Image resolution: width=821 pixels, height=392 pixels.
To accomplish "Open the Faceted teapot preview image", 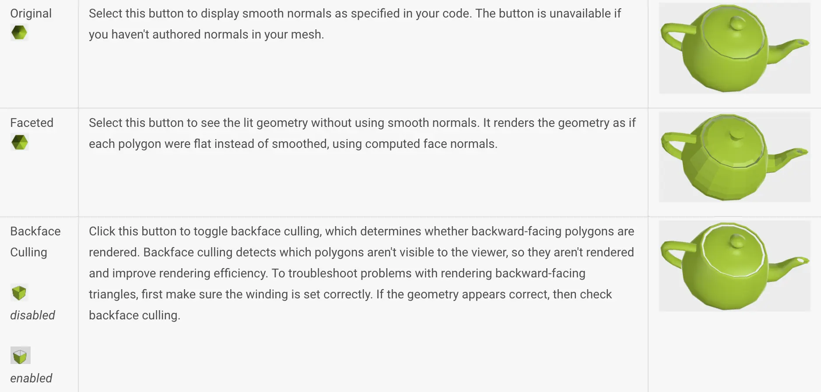I will pos(734,157).
